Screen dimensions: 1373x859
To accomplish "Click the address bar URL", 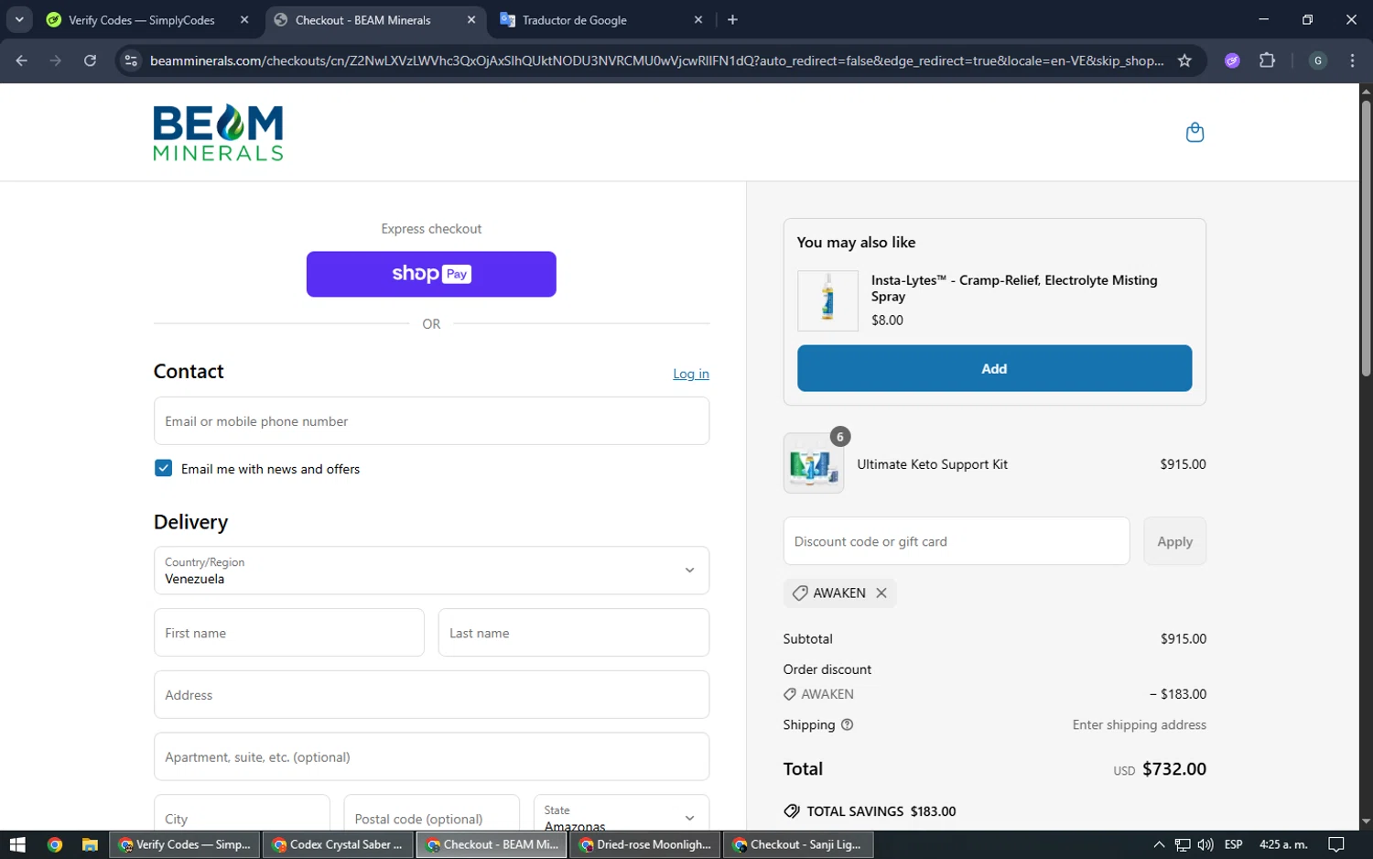I will [657, 60].
